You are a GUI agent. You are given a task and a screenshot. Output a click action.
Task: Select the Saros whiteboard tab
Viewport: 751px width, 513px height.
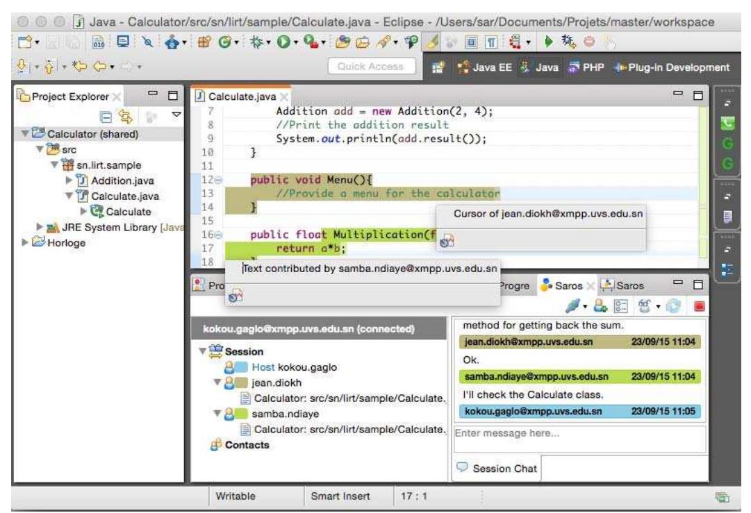[x=622, y=285]
